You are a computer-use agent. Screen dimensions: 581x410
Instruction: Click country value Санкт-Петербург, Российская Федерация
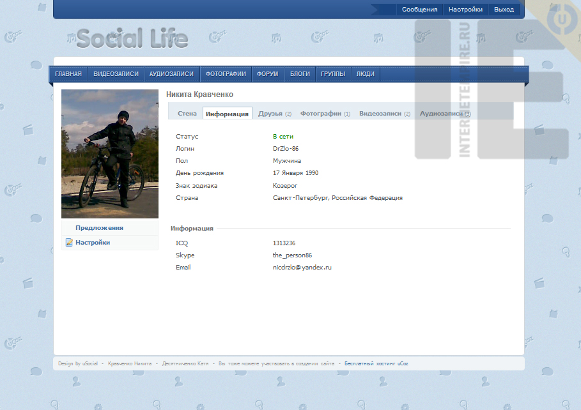(337, 198)
